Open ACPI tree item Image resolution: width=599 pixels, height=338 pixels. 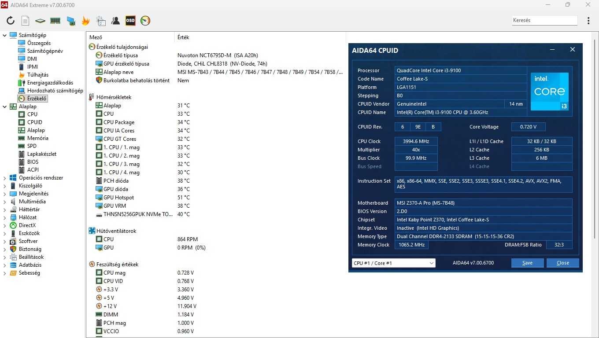(x=33, y=170)
